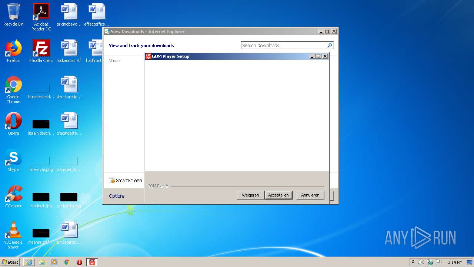Open the Recycle Bin desktop icon
The height and width of the screenshot is (267, 474).
(x=13, y=15)
